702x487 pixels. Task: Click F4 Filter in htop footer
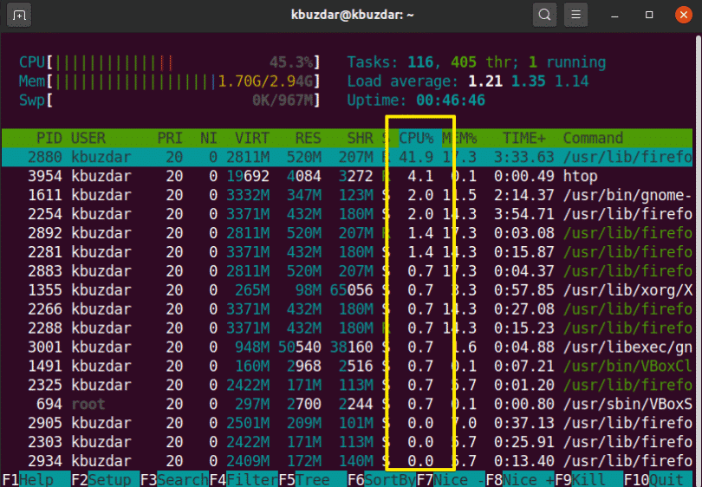point(244,479)
